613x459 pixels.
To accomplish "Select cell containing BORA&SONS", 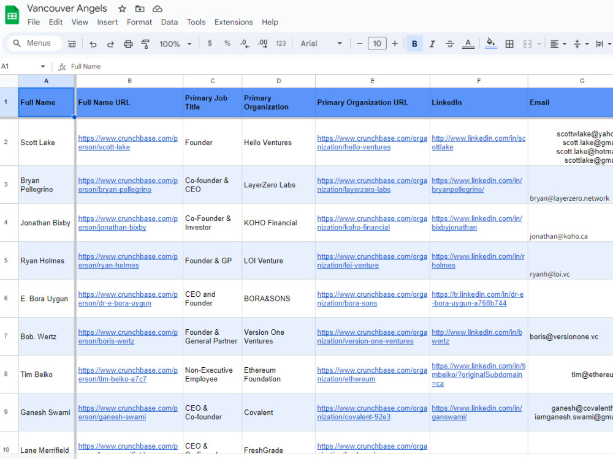I will pyautogui.click(x=278, y=299).
